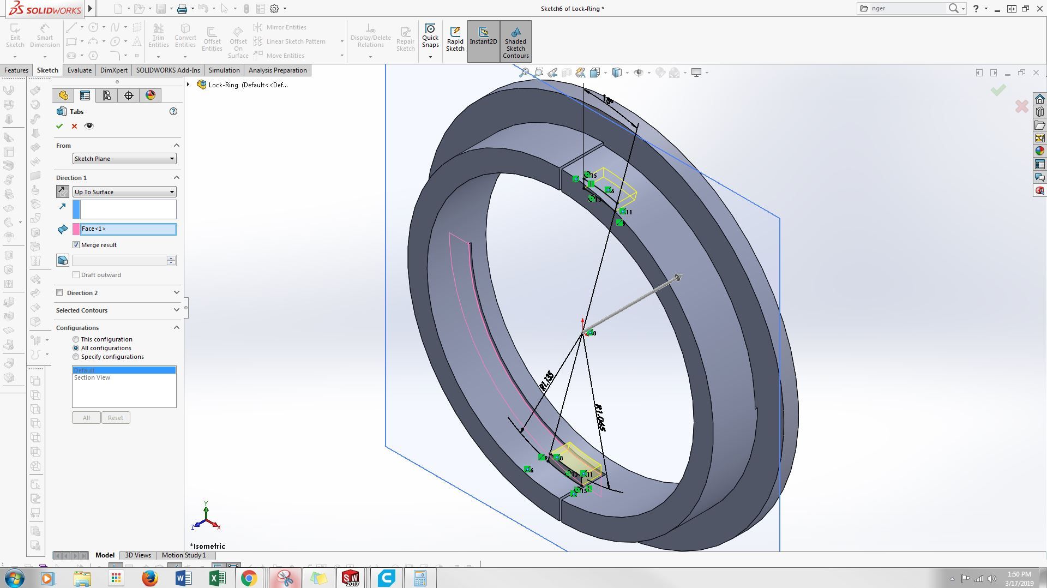This screenshot has height=588, width=1047.
Task: Switch to the Evaluate tab
Action: tap(80, 70)
